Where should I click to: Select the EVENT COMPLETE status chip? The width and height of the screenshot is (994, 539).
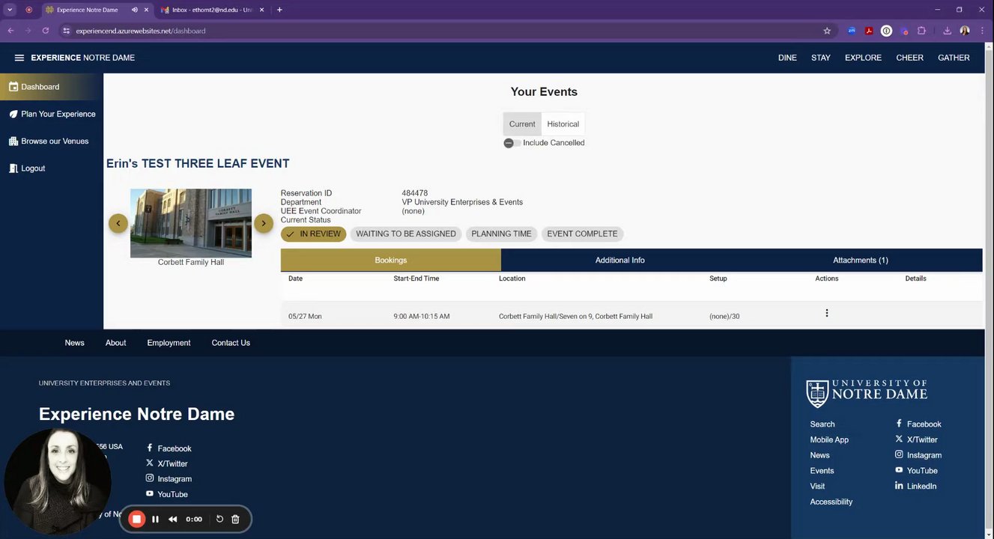(582, 234)
